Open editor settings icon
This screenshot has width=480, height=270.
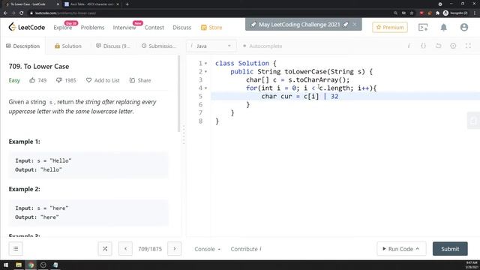pos(453,46)
